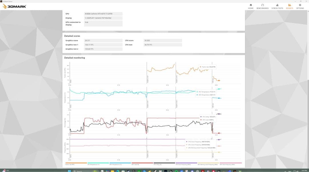This screenshot has height=172, width=309.
Task: Click orange frame rate data point
Action: click(x=219, y=81)
